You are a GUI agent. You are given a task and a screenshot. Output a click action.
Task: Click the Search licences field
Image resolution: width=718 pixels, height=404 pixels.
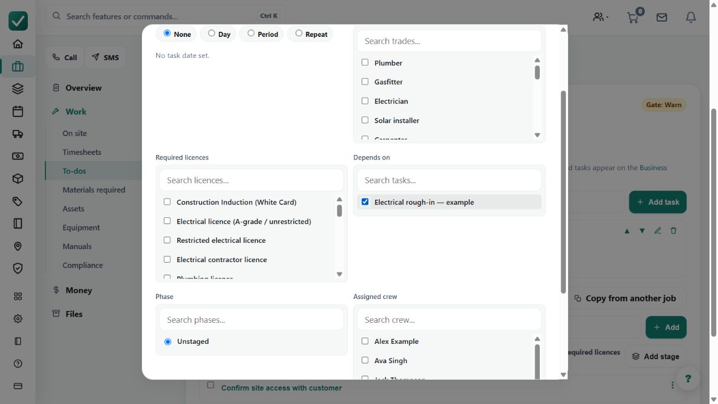251,180
